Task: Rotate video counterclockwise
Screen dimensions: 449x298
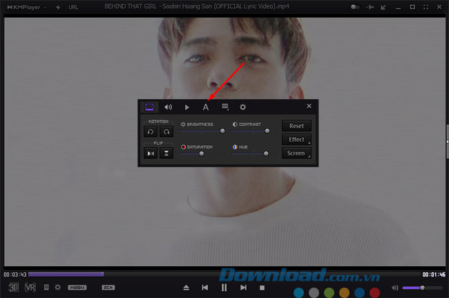Action: click(x=151, y=132)
